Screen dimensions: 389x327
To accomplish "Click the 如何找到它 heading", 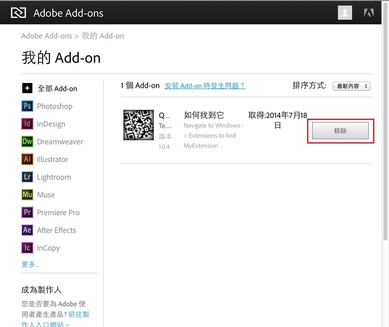I will 204,115.
